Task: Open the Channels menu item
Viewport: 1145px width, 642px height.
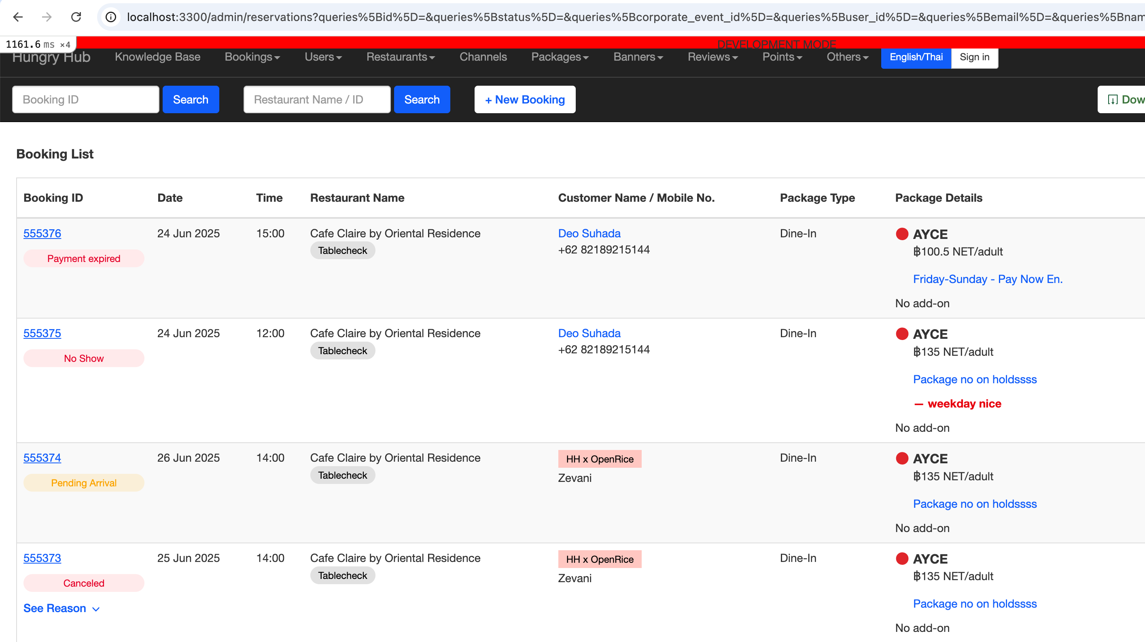Action: pyautogui.click(x=483, y=57)
